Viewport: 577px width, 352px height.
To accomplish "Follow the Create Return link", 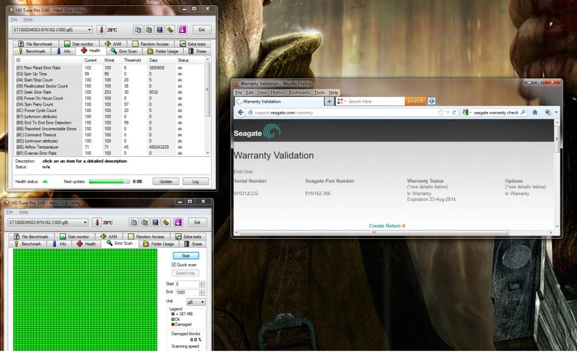I will (384, 226).
